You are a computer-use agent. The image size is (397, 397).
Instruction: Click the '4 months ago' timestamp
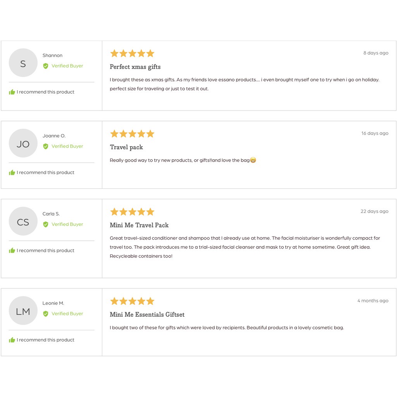point(373,301)
